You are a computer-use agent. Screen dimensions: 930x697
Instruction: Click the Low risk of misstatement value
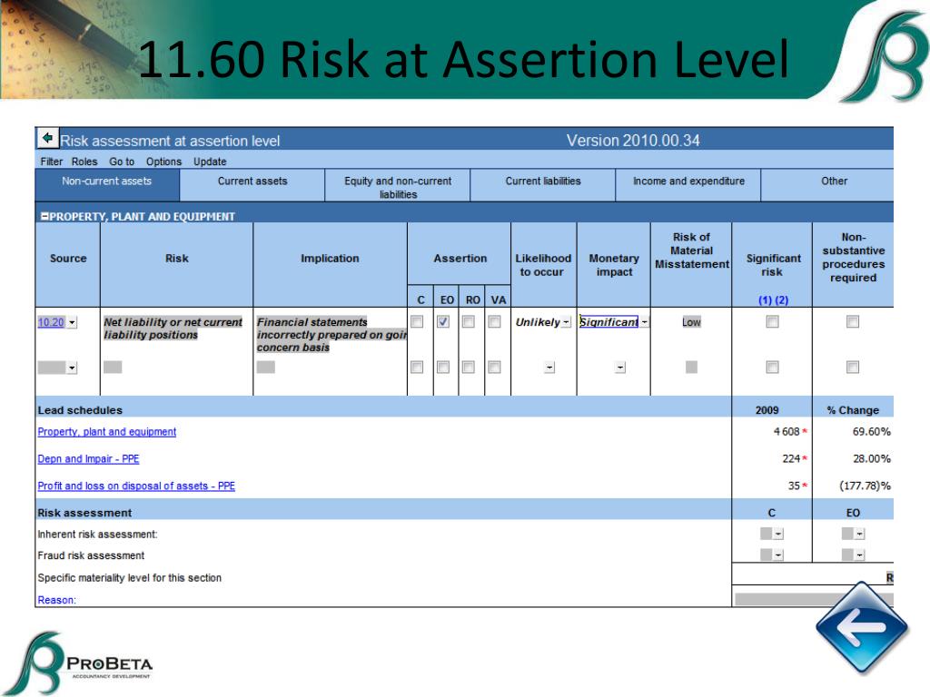coord(691,322)
